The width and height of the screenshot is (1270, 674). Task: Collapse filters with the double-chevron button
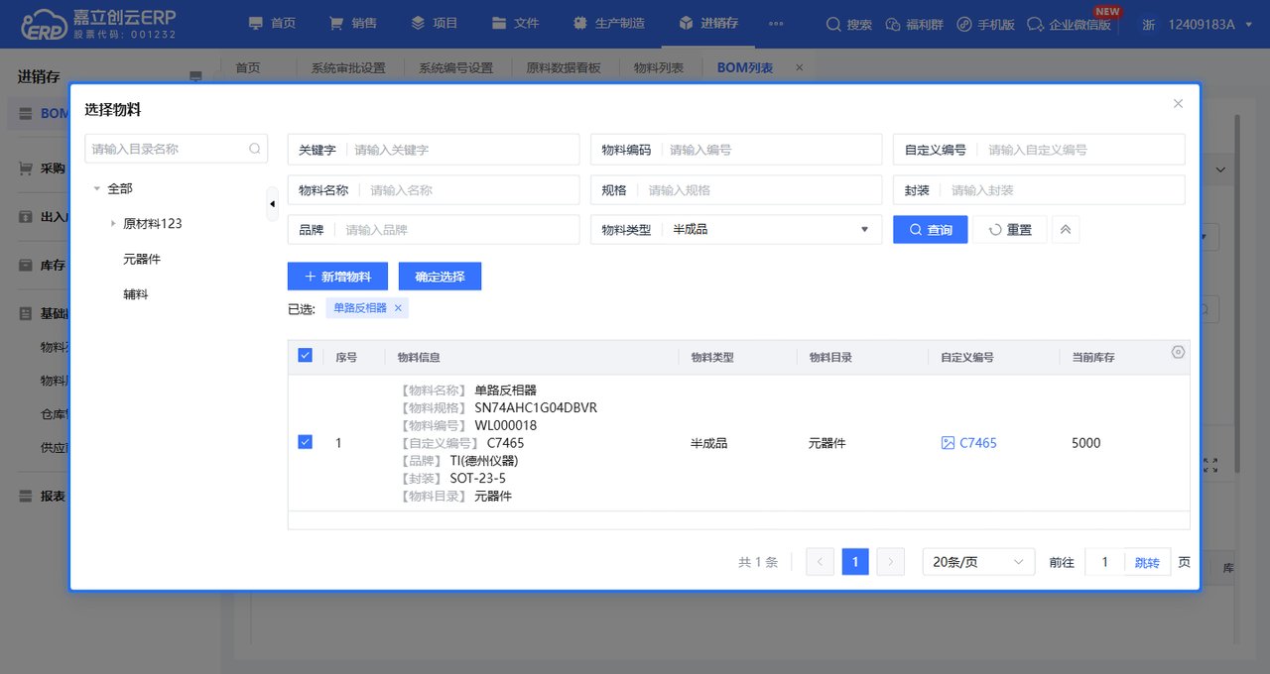point(1066,229)
